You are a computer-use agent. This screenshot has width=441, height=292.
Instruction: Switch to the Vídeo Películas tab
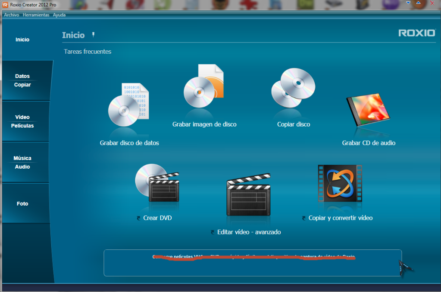pos(26,121)
